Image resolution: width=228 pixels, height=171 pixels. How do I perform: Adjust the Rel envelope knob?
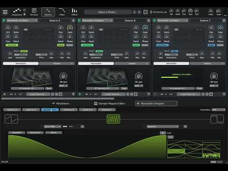click(x=197, y=11)
